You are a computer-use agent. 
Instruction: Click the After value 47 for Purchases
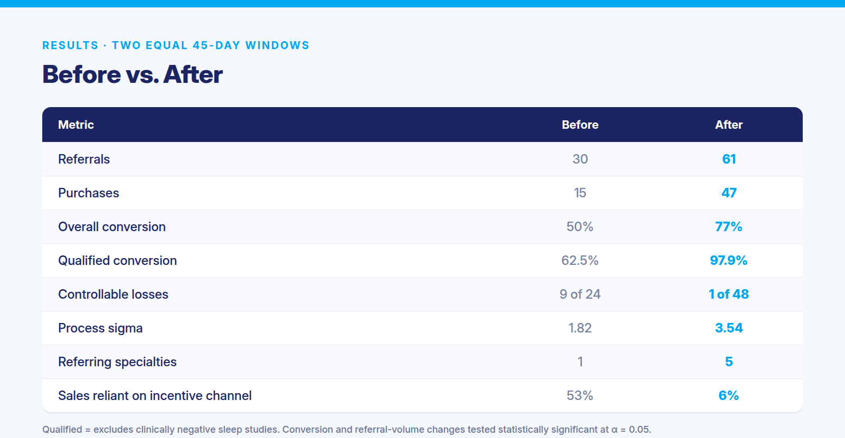[729, 193]
